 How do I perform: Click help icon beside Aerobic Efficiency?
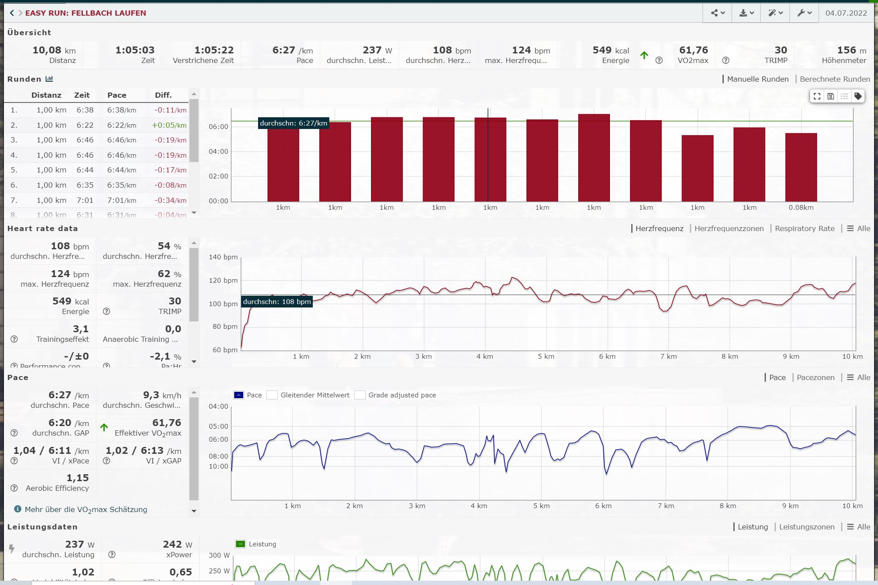14,488
